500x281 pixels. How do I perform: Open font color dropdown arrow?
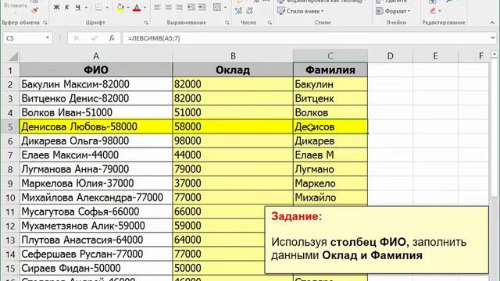click(145, 7)
